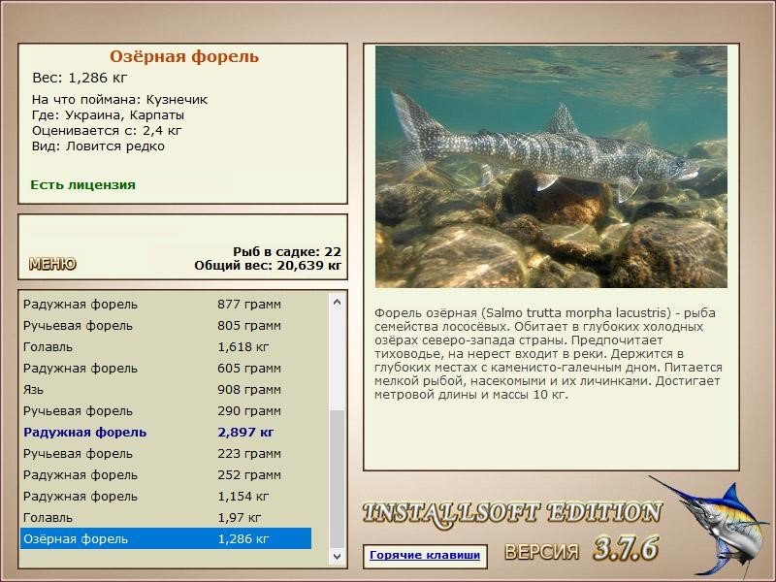The image size is (776, 582).
Task: Select Ручьевая форель 805 грамм row
Action: click(x=166, y=326)
